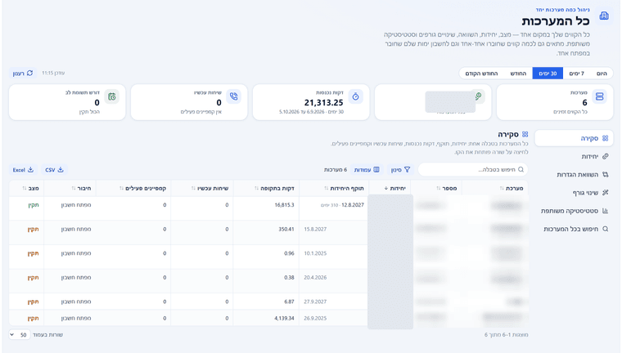Image resolution: width=622 pixels, height=353 pixels.
Task: Focus the חיפוש בטבלה search field
Action: coord(473,170)
